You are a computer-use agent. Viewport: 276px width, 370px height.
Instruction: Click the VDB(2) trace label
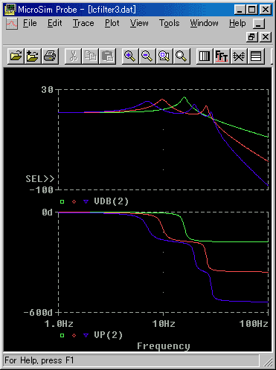[112, 201]
